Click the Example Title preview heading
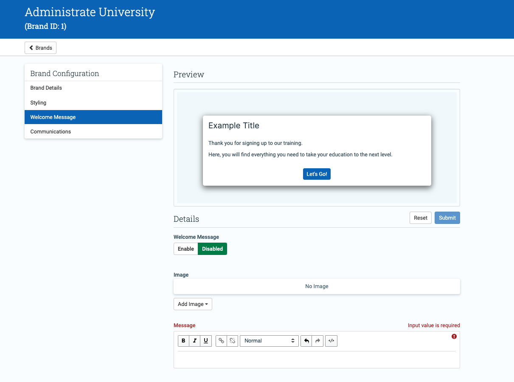The height and width of the screenshot is (382, 514). click(234, 126)
